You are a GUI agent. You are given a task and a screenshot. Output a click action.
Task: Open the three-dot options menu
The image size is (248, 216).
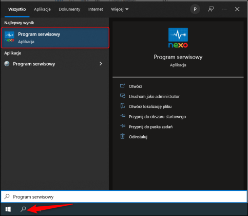pos(224,9)
